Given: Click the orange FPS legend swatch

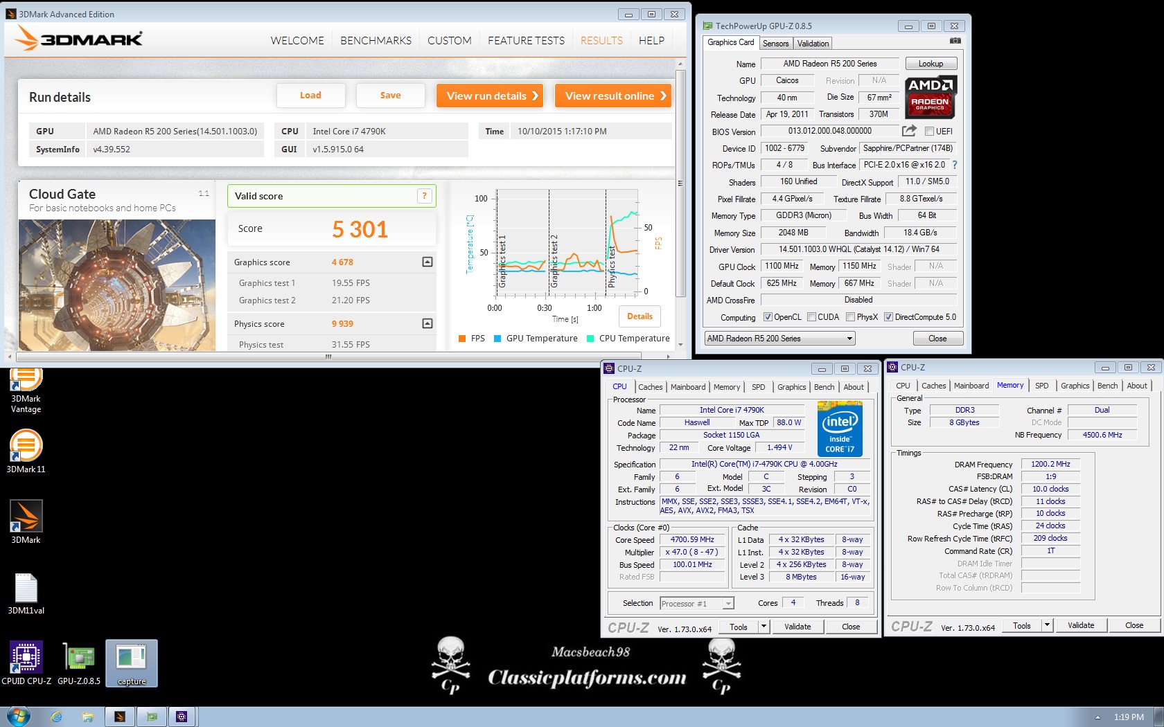Looking at the screenshot, I should coord(462,339).
